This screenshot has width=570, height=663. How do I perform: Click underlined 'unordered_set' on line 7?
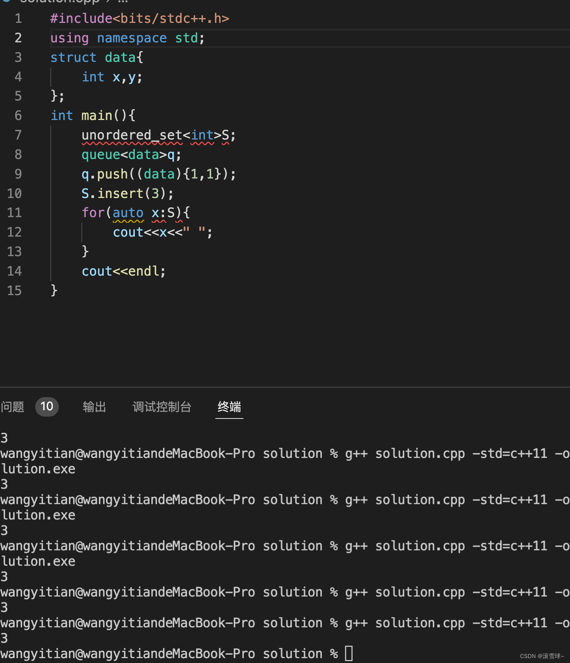tap(132, 135)
